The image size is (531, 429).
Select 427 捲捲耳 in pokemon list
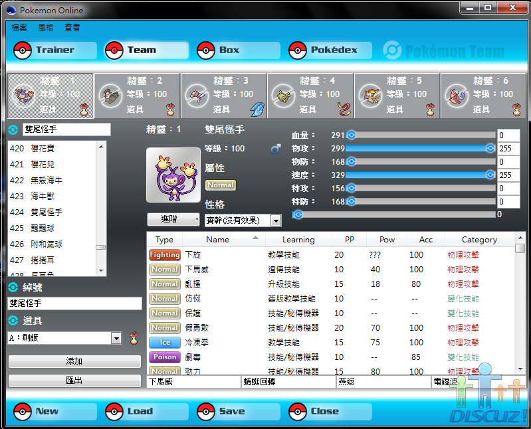pyautogui.click(x=52, y=260)
